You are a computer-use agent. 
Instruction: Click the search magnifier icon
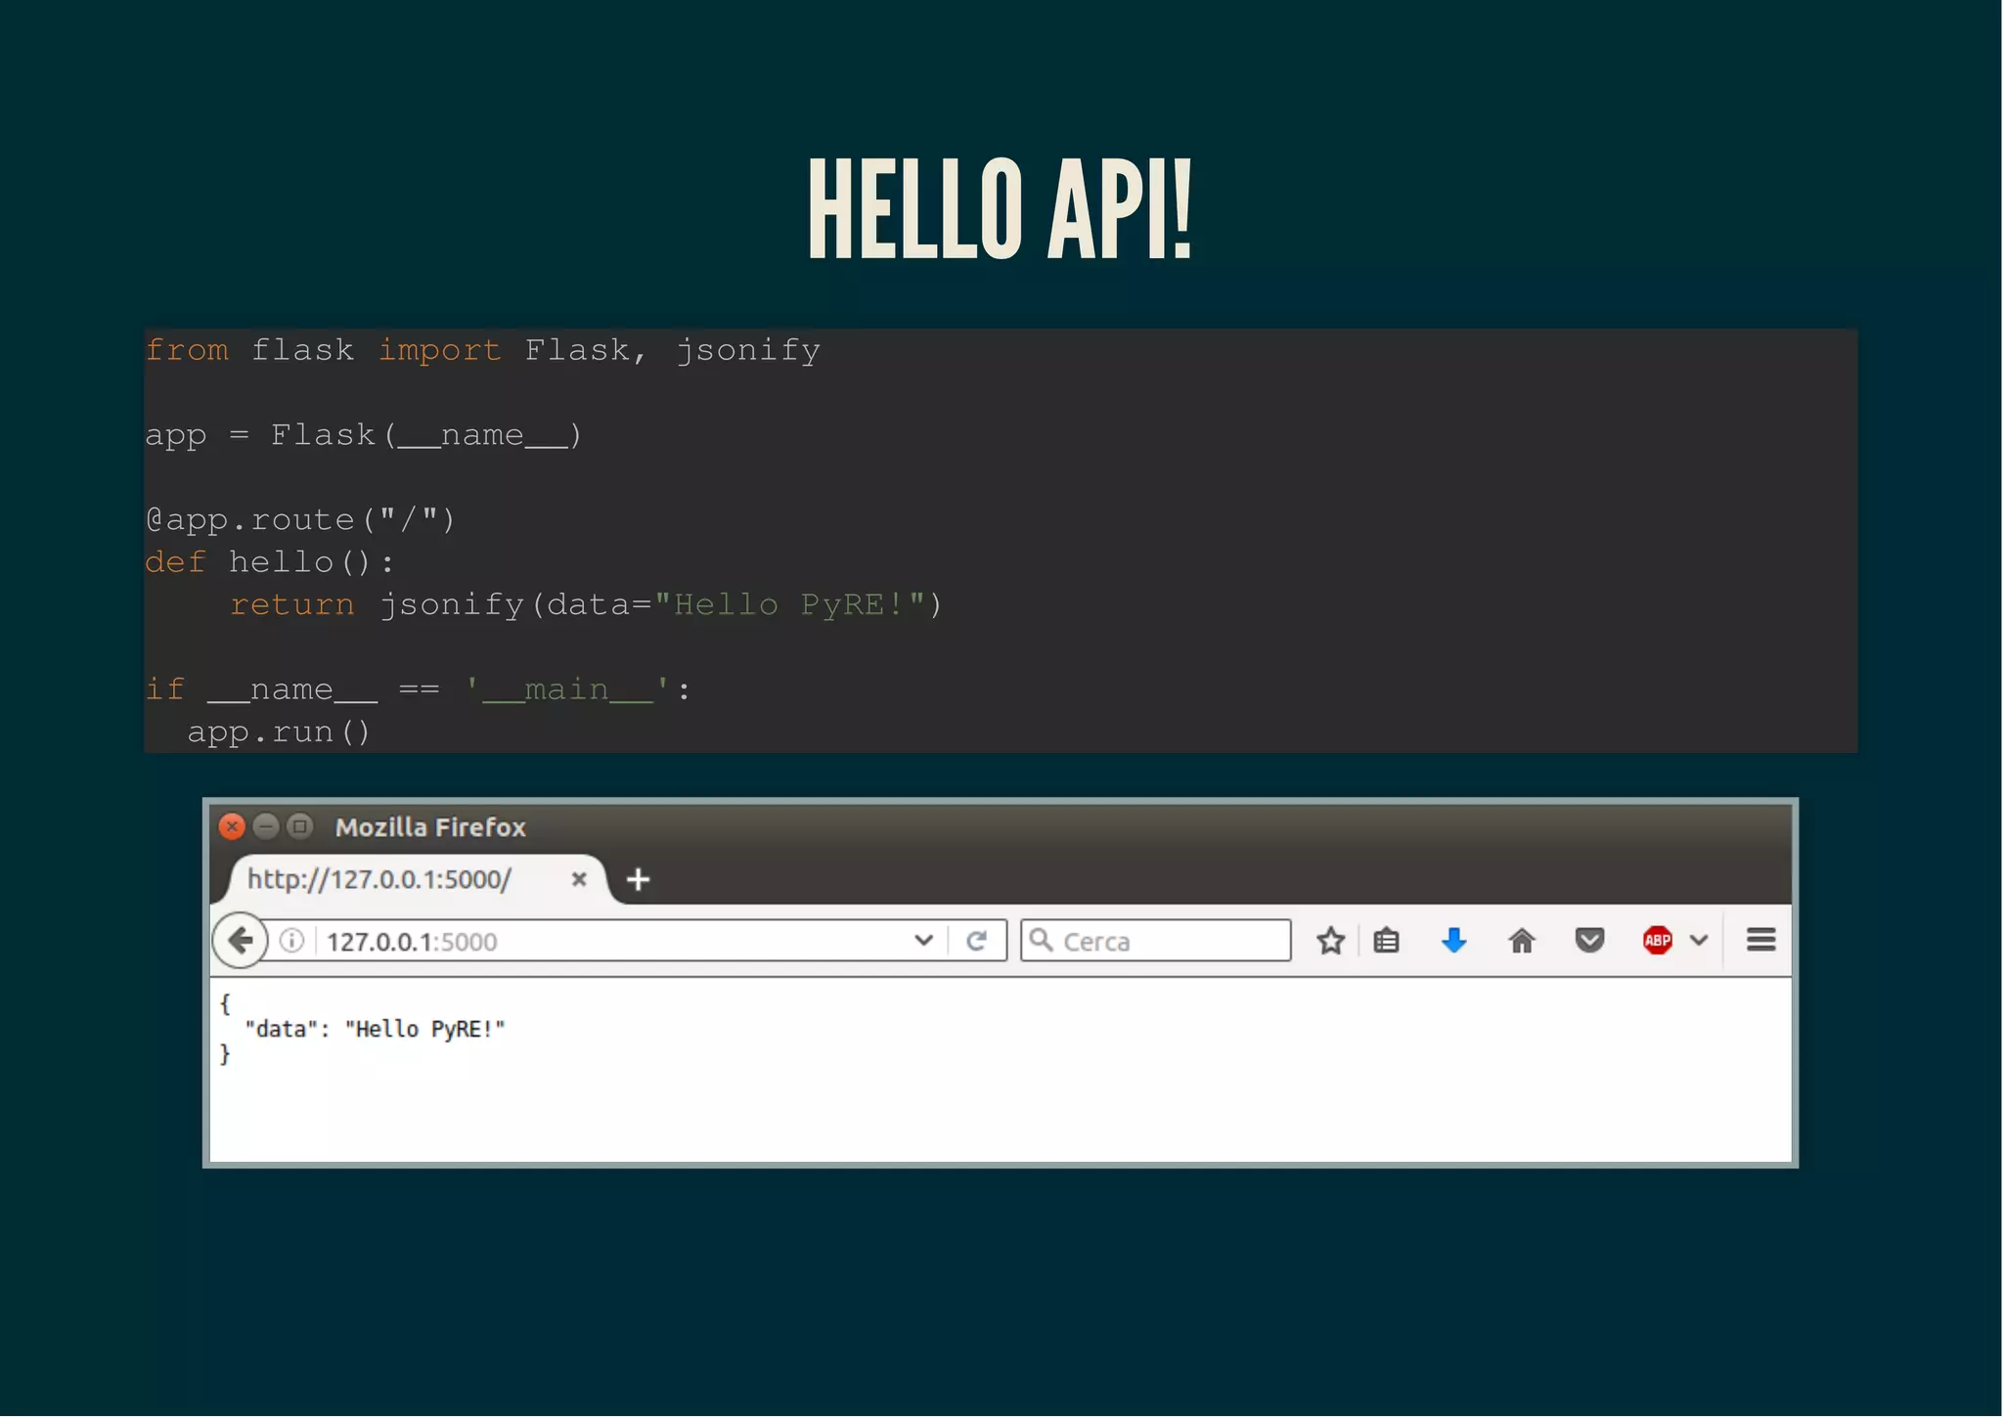(1042, 941)
